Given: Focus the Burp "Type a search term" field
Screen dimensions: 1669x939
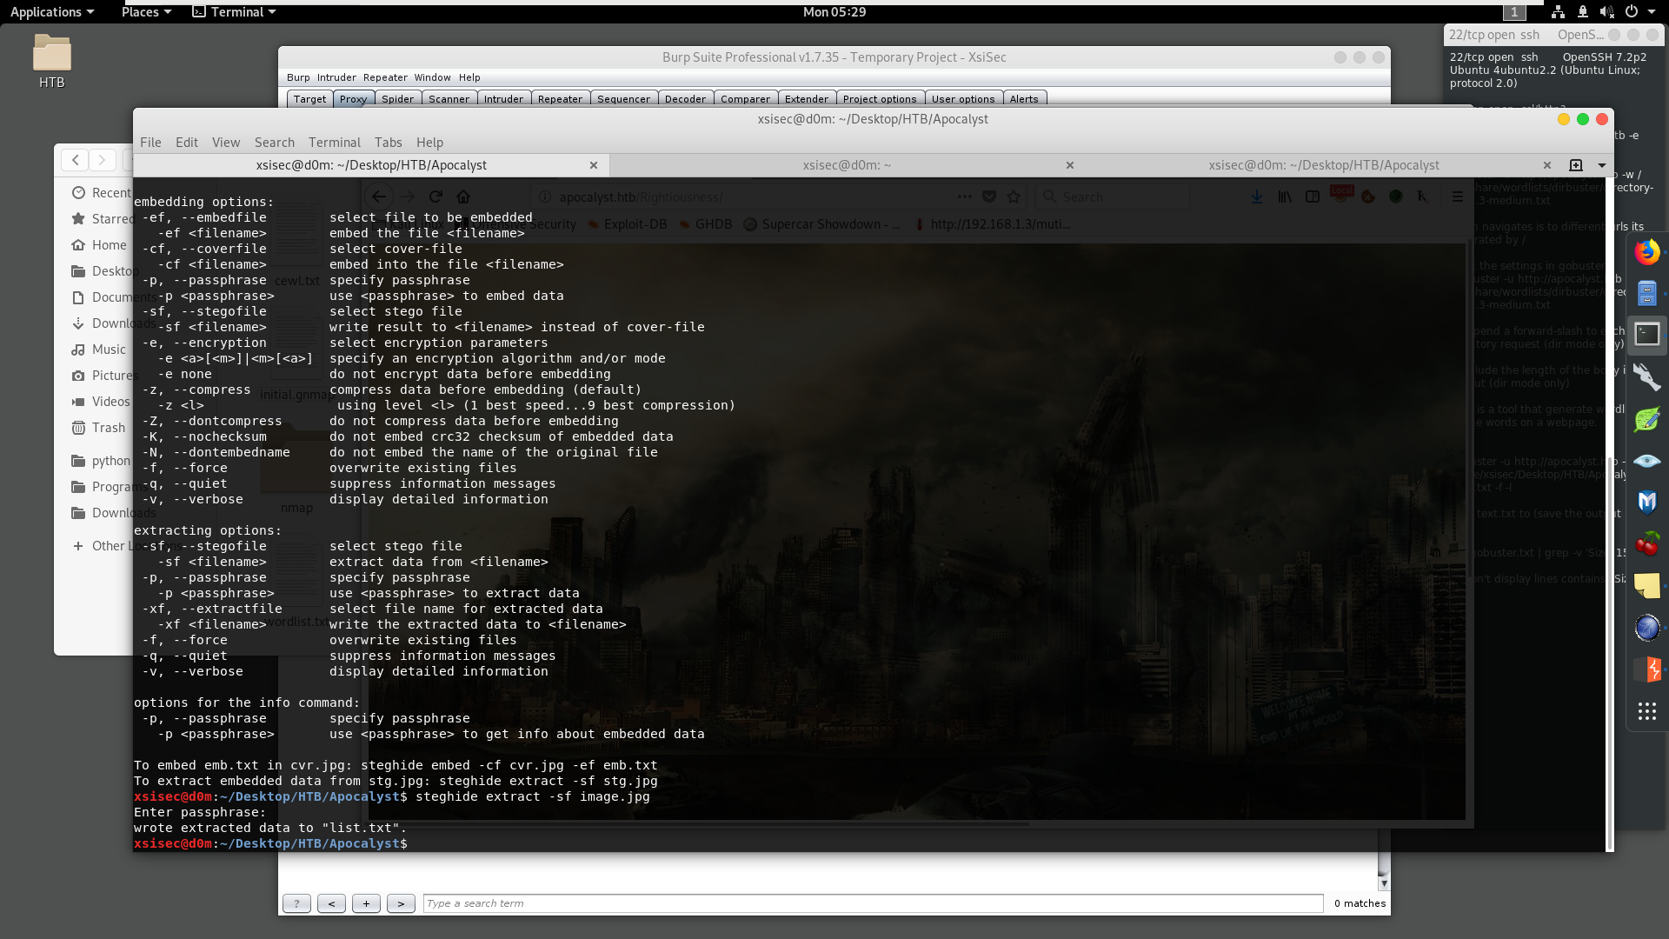Looking at the screenshot, I should [x=873, y=903].
